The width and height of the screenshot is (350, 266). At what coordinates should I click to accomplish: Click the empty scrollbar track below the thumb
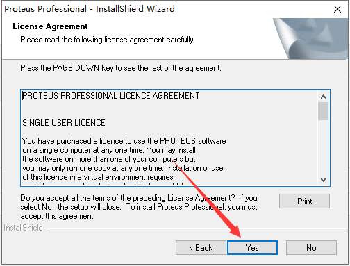coord(323,147)
